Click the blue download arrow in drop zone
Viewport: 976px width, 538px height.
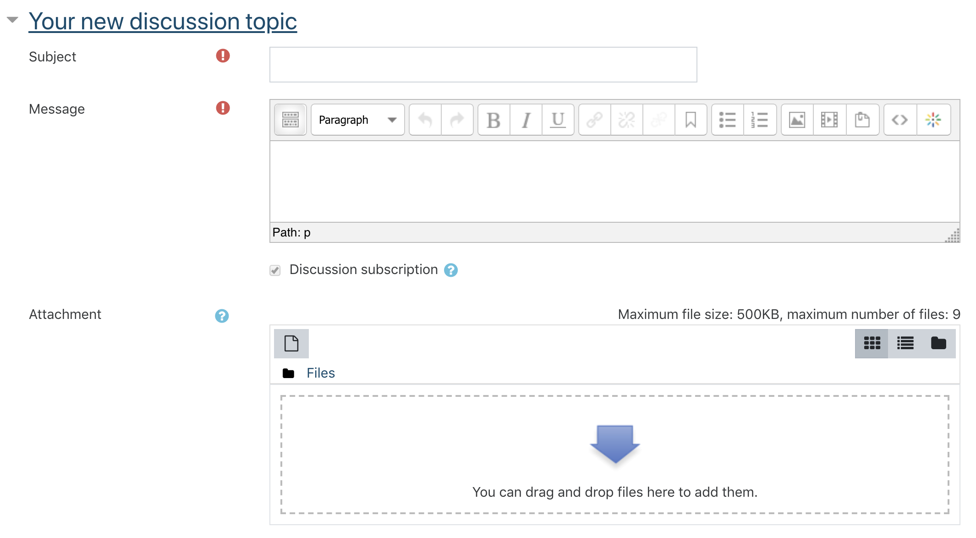(x=615, y=445)
